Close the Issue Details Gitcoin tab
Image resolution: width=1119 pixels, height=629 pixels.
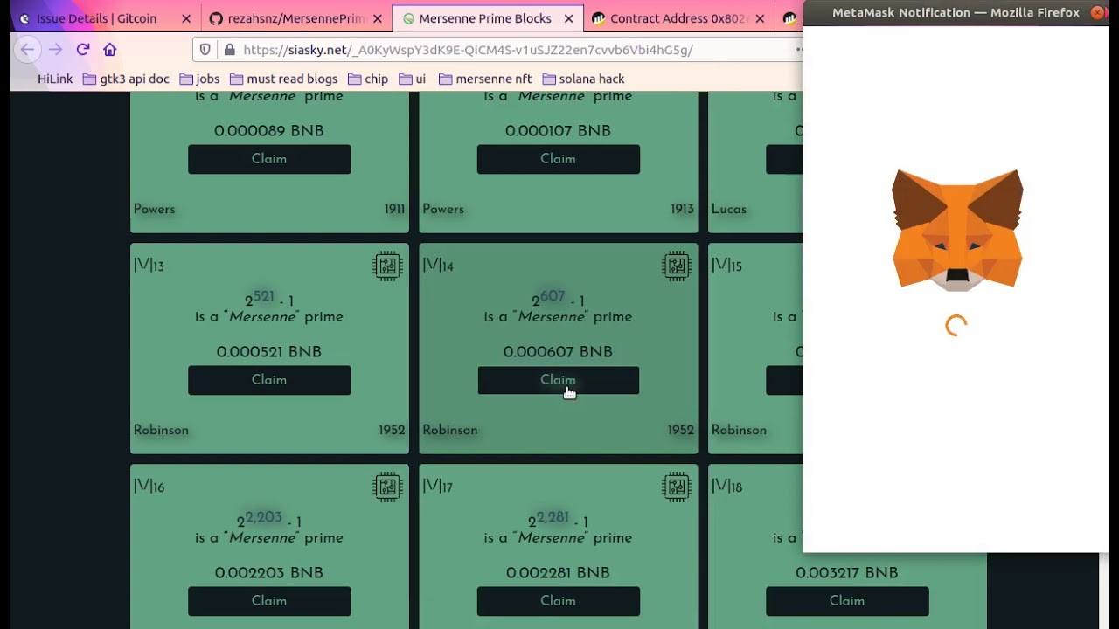[x=186, y=18]
